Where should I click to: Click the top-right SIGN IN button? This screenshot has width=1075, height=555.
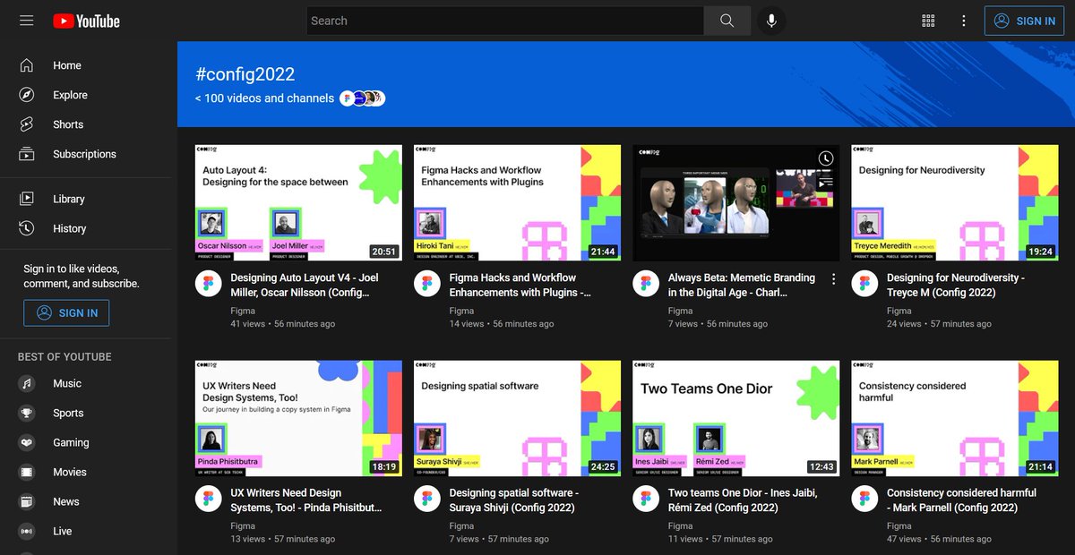pyautogui.click(x=1024, y=21)
